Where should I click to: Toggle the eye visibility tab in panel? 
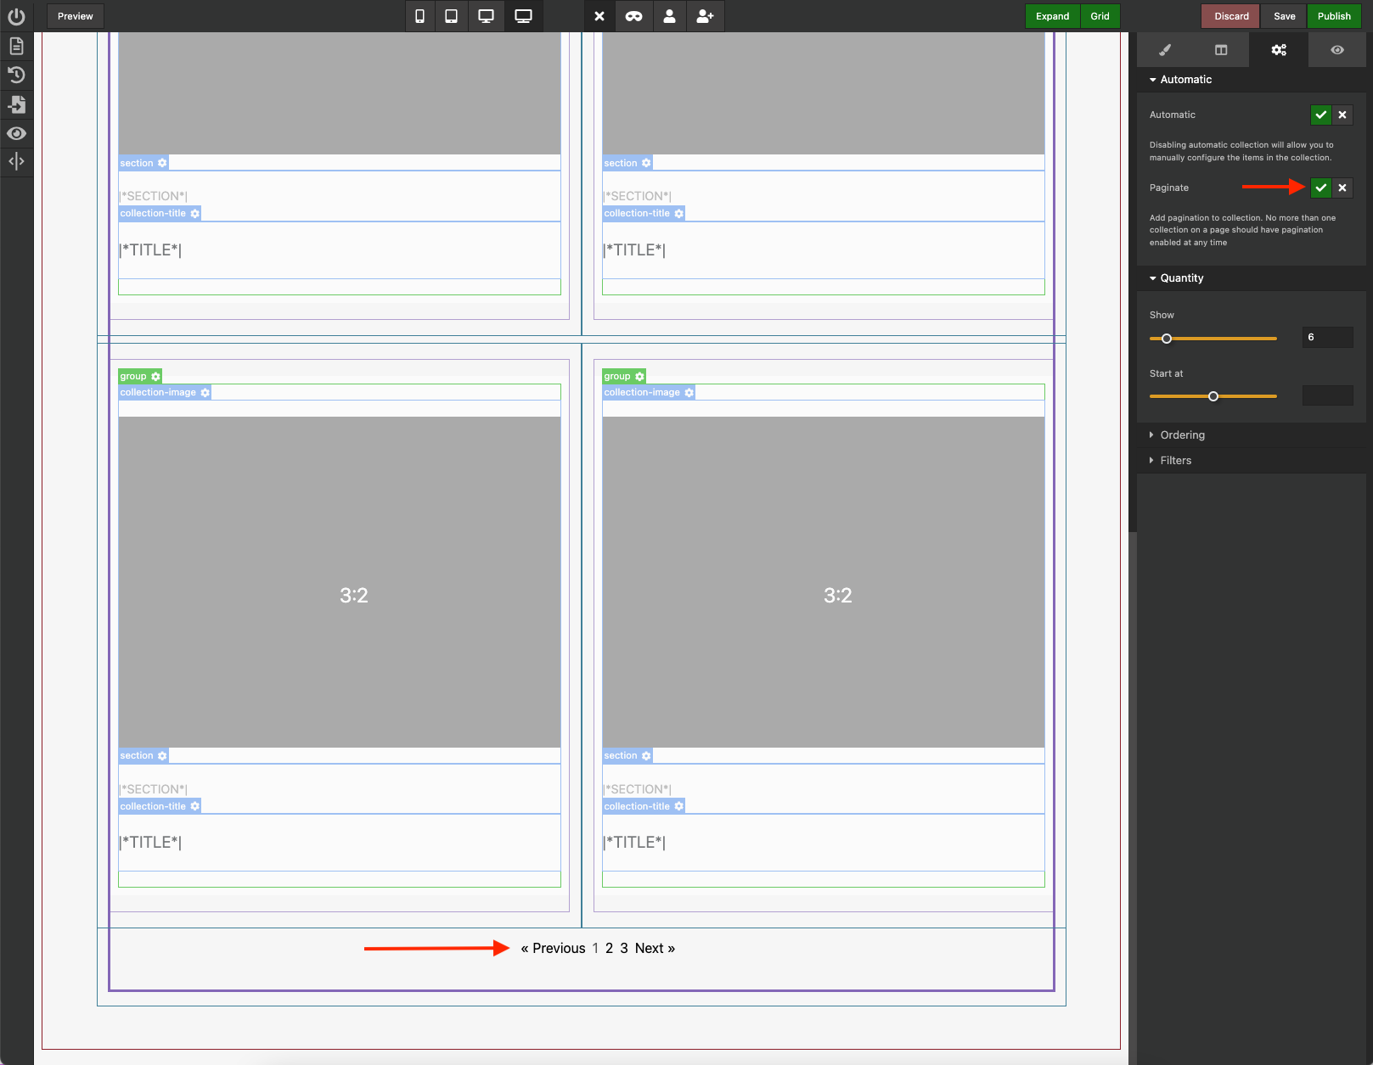click(x=1337, y=50)
